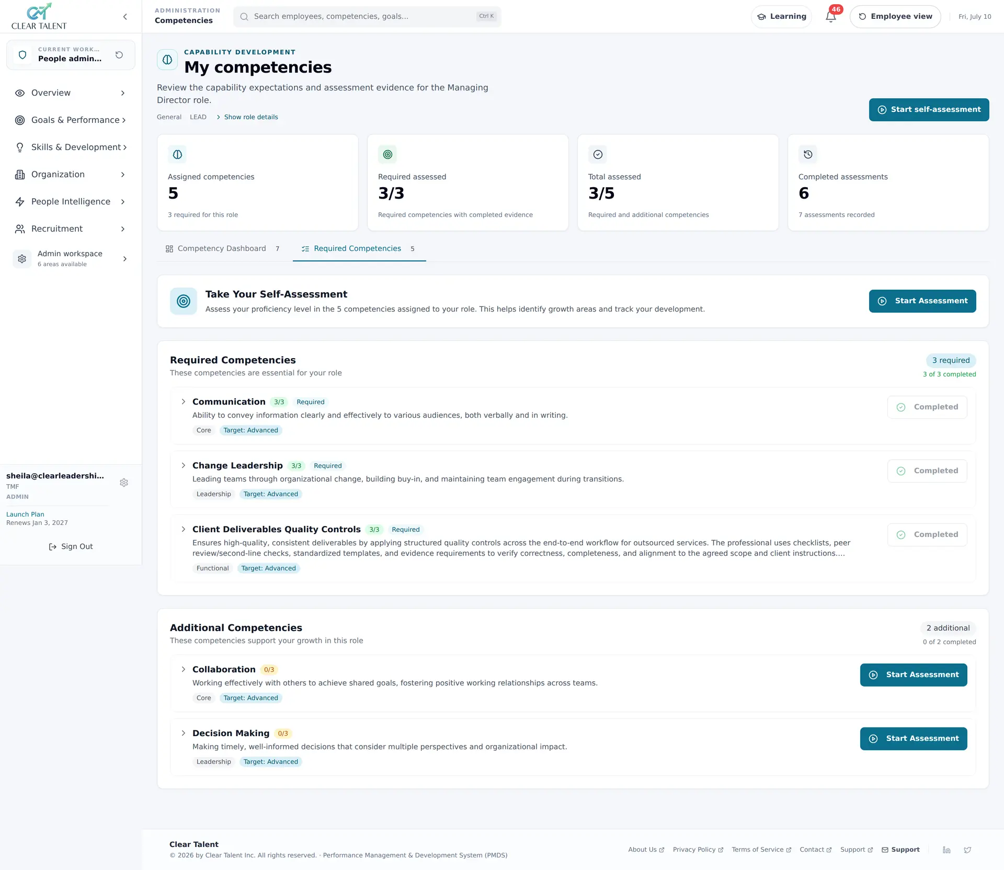Click Completed button for Client Deliverables
This screenshot has height=870, width=1004.
927,535
